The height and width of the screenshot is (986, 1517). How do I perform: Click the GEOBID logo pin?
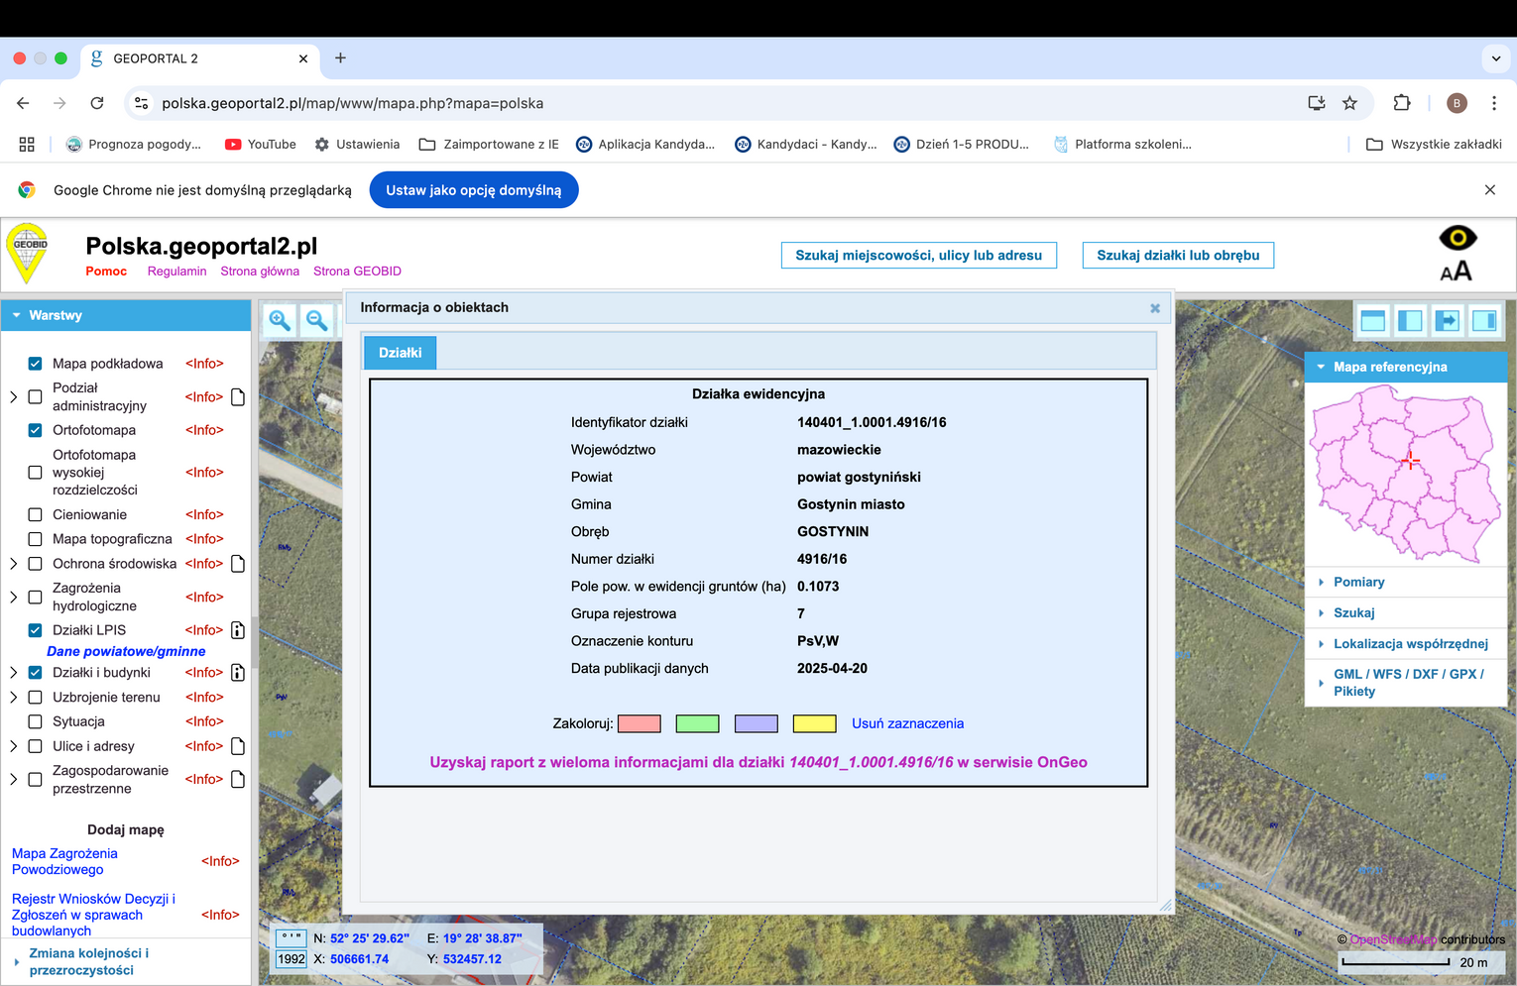[x=28, y=254]
